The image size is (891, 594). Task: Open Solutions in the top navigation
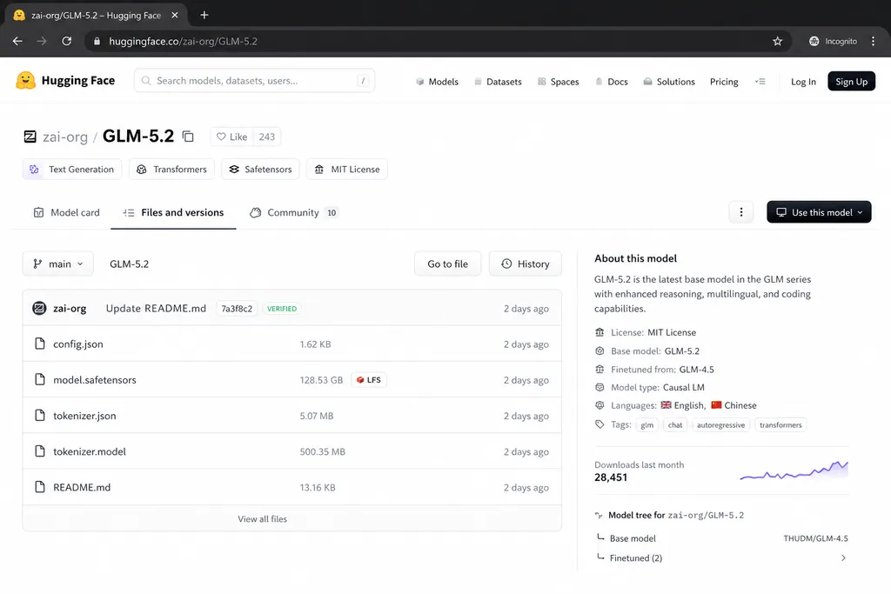(x=669, y=81)
